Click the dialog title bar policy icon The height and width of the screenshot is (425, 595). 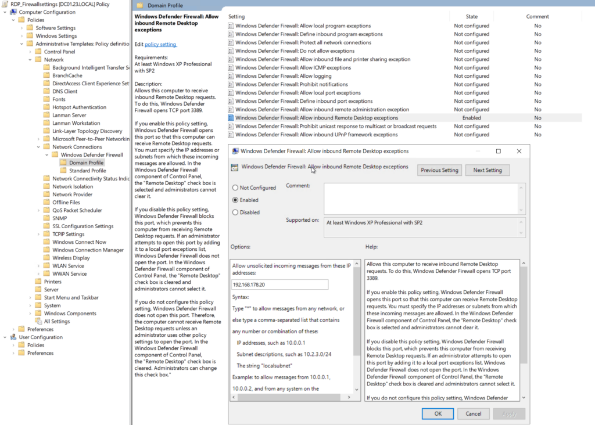coord(235,151)
